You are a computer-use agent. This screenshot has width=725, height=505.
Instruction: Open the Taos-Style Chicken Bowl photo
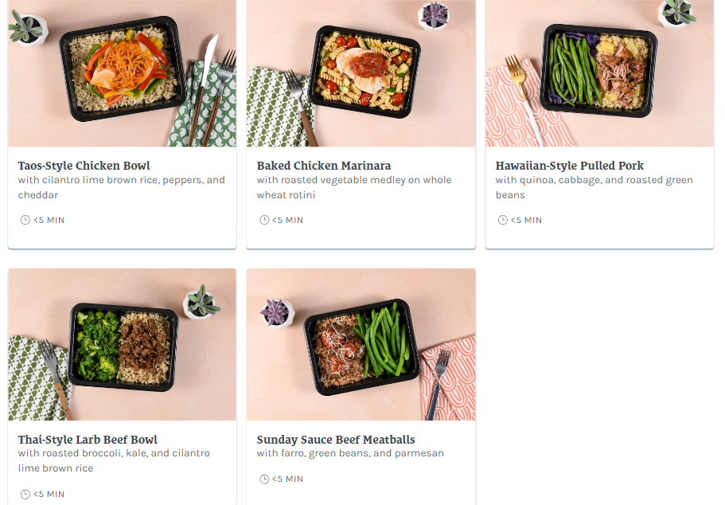[x=122, y=73]
